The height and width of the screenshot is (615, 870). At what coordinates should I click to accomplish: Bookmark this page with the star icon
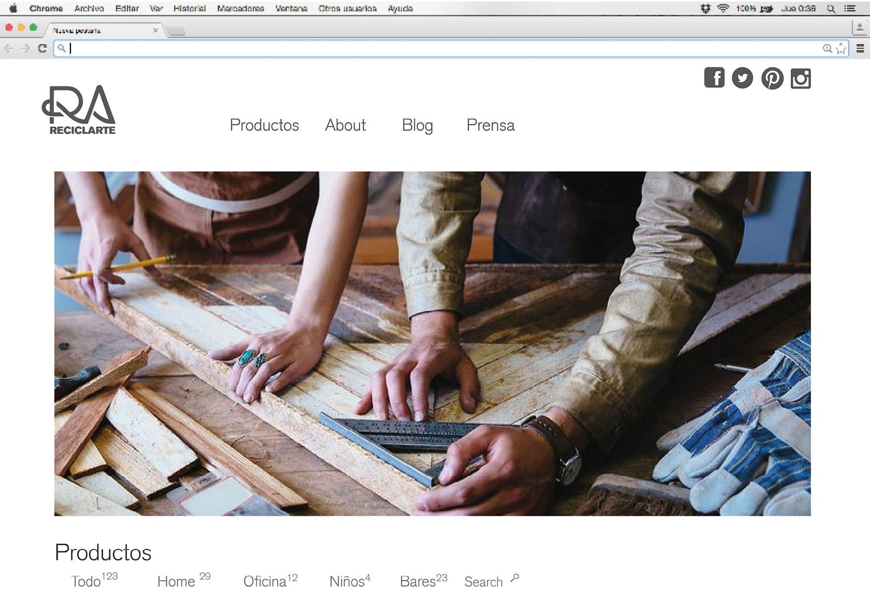pyautogui.click(x=841, y=48)
